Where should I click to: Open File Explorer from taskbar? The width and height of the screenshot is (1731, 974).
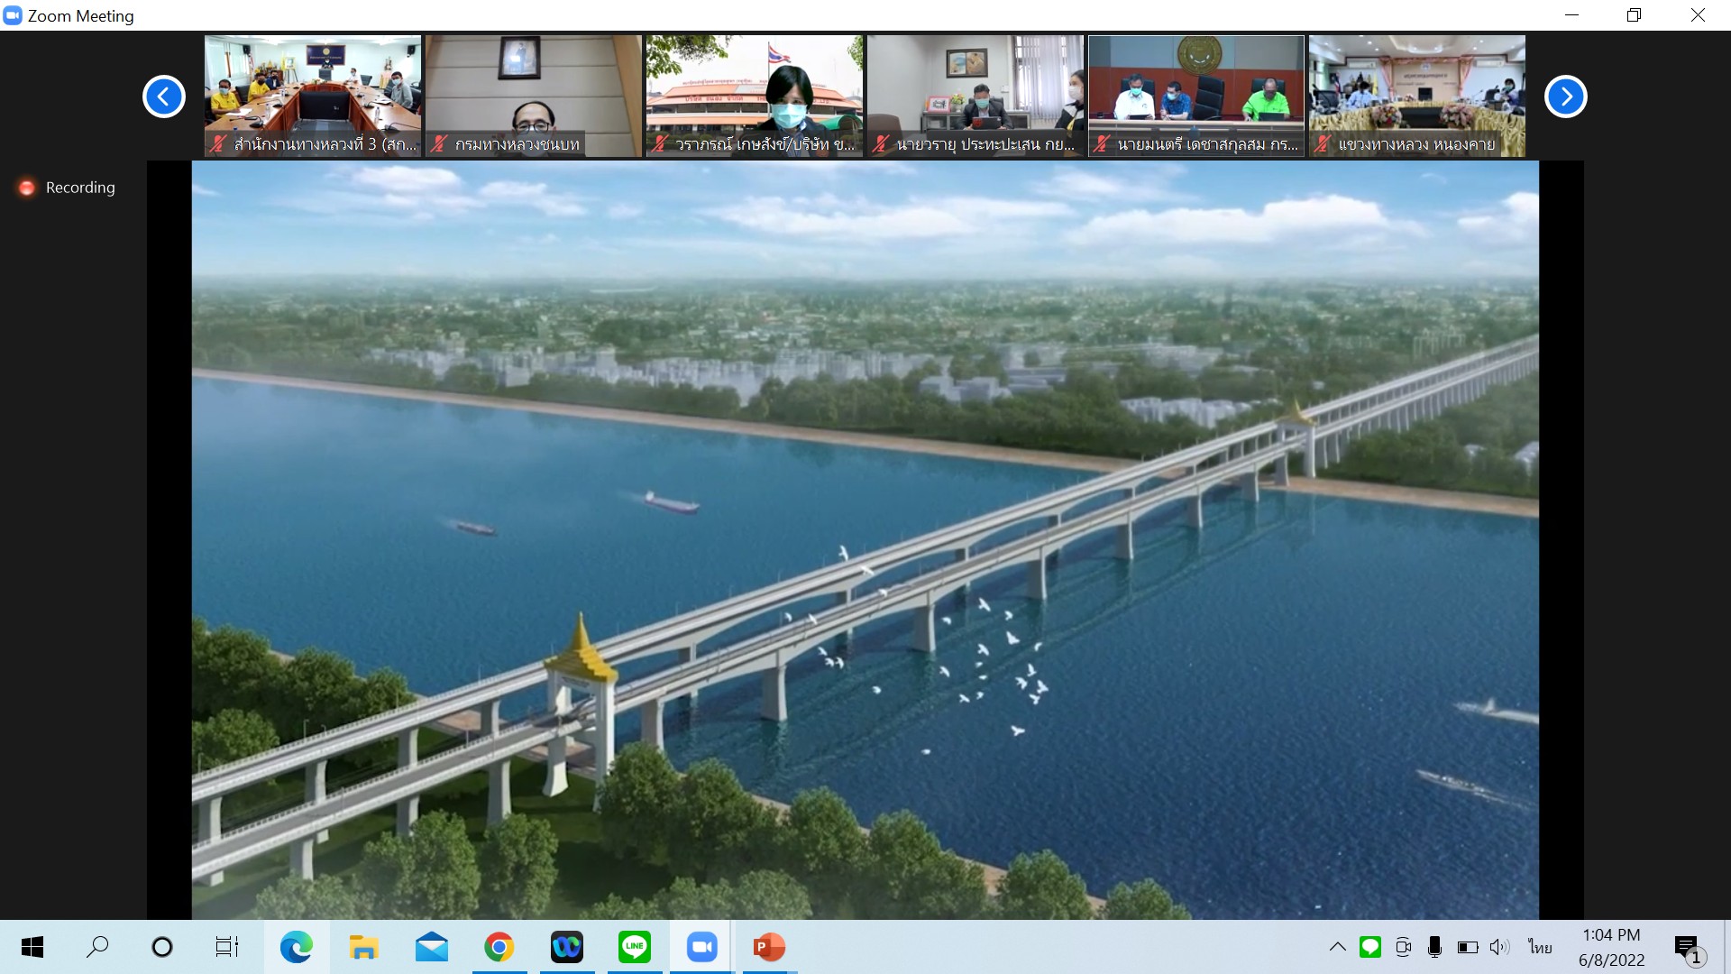pos(363,947)
